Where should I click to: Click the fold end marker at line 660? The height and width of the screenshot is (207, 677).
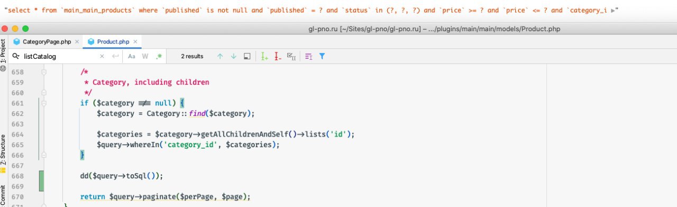[x=44, y=93]
